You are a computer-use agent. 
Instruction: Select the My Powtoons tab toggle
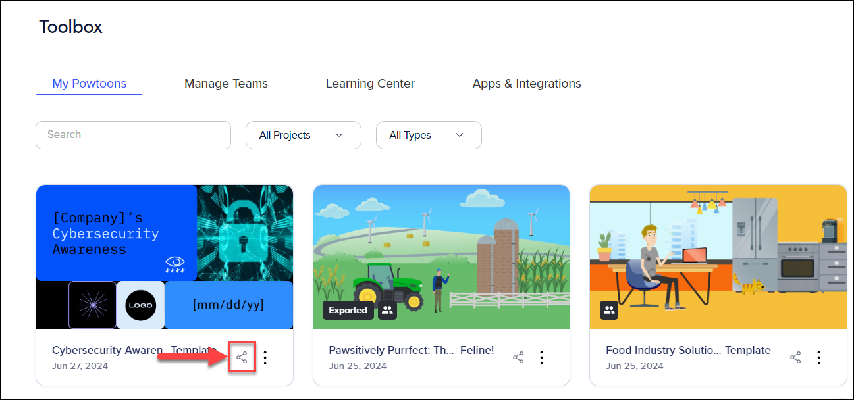[x=90, y=83]
